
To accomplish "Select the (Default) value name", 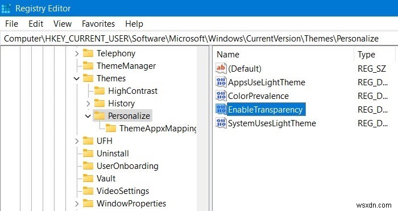I will [244, 69].
